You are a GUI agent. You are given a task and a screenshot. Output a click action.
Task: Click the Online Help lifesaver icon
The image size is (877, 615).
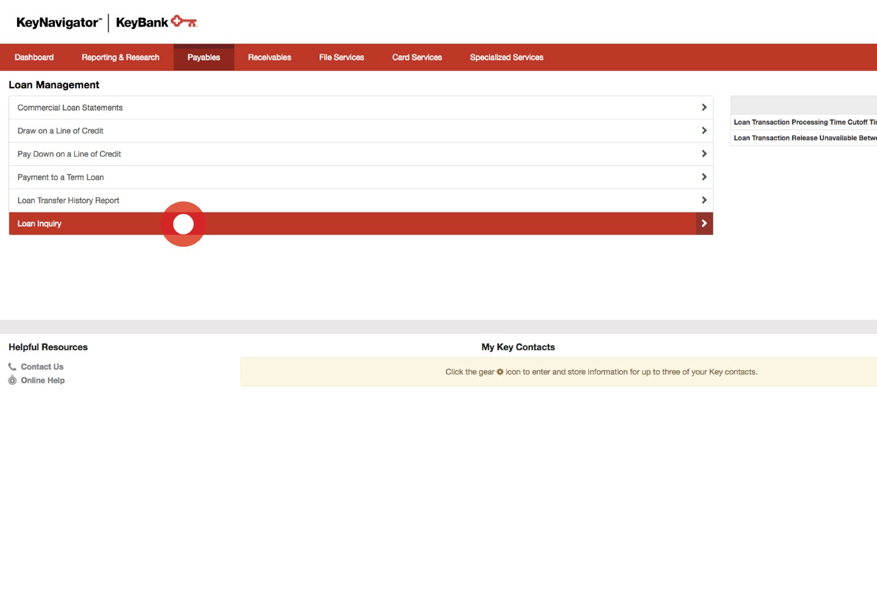(12, 380)
